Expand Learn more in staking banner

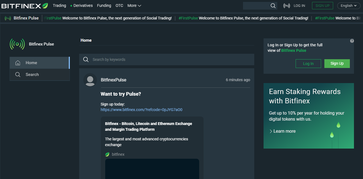pyautogui.click(x=282, y=131)
